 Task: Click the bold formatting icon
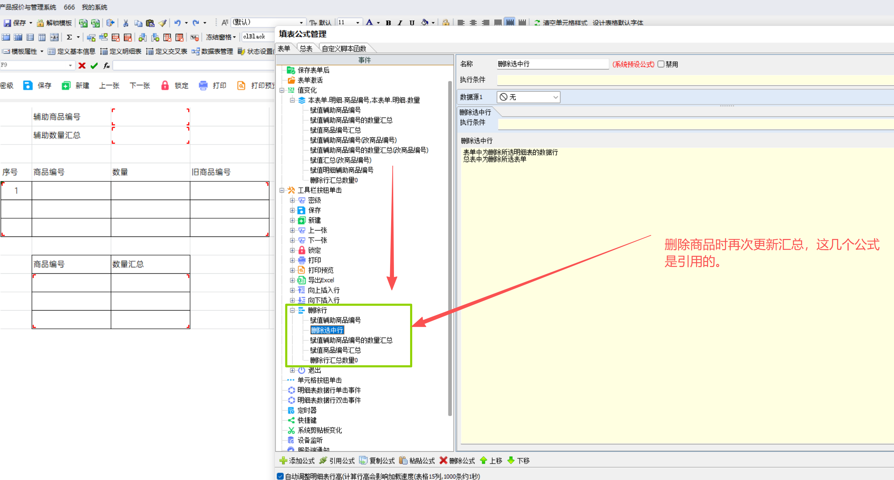(x=388, y=23)
